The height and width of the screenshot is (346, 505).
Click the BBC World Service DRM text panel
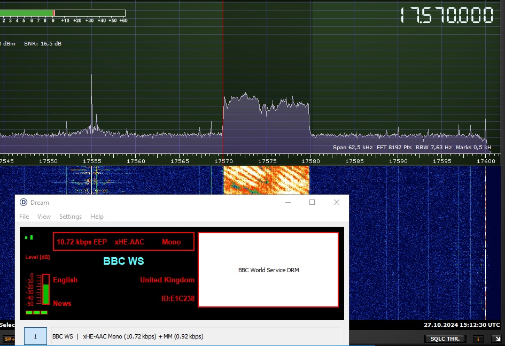(268, 270)
